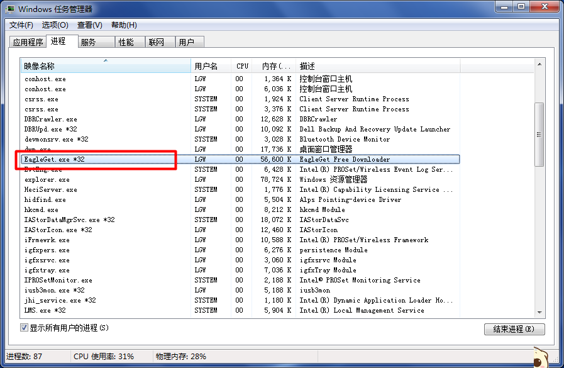Sort by 内存 column header
The width and height of the screenshot is (564, 368).
coord(274,66)
